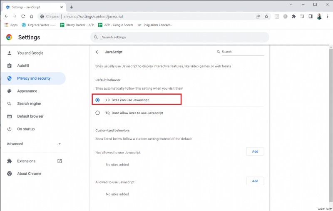Open the Search engine settings section

(x=29, y=103)
